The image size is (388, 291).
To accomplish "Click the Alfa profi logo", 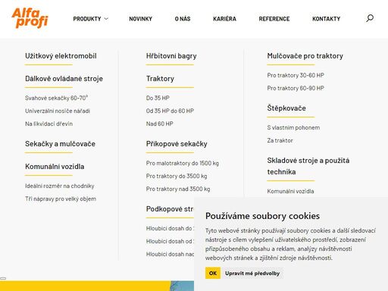I will [30, 18].
